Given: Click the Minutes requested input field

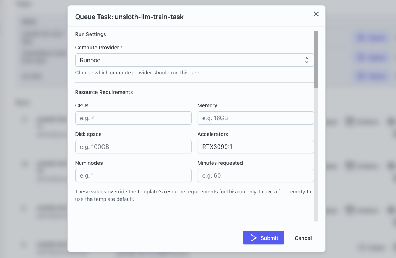Looking at the screenshot, I should (x=256, y=175).
